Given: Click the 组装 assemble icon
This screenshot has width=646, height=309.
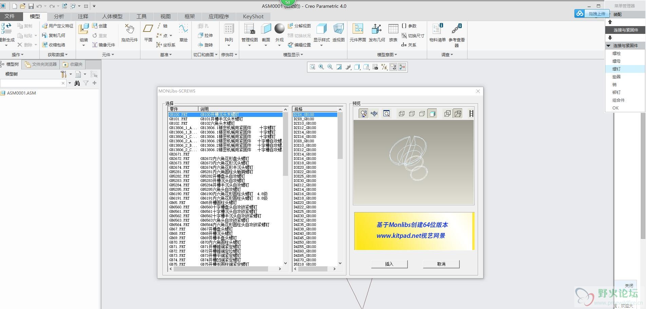Looking at the screenshot, I should pyautogui.click(x=83, y=29).
